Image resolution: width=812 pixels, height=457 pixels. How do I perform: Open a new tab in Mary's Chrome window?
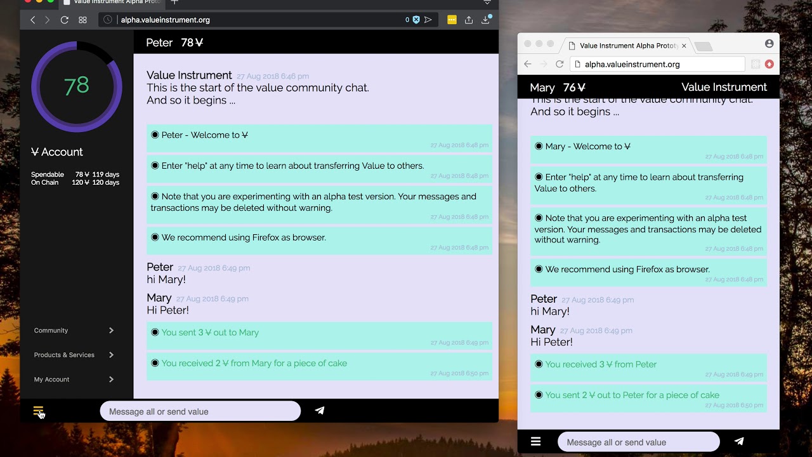point(704,46)
